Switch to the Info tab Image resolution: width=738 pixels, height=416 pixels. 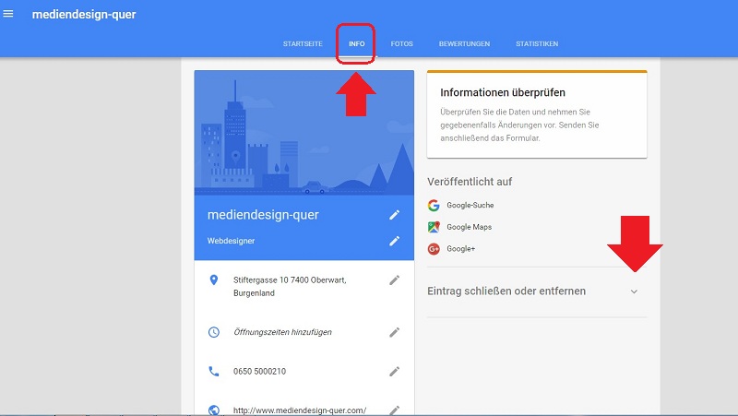point(356,43)
